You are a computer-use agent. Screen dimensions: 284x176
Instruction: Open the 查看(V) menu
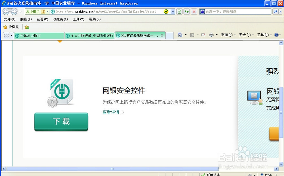pos(42,19)
